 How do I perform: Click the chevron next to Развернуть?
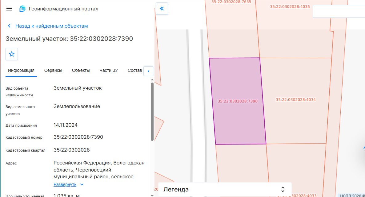tap(82, 184)
